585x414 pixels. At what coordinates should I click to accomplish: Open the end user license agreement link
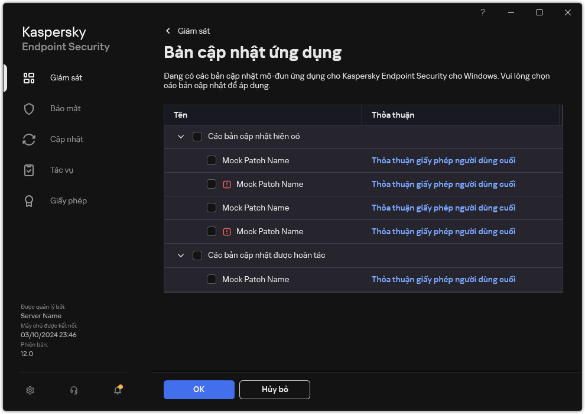click(x=443, y=160)
